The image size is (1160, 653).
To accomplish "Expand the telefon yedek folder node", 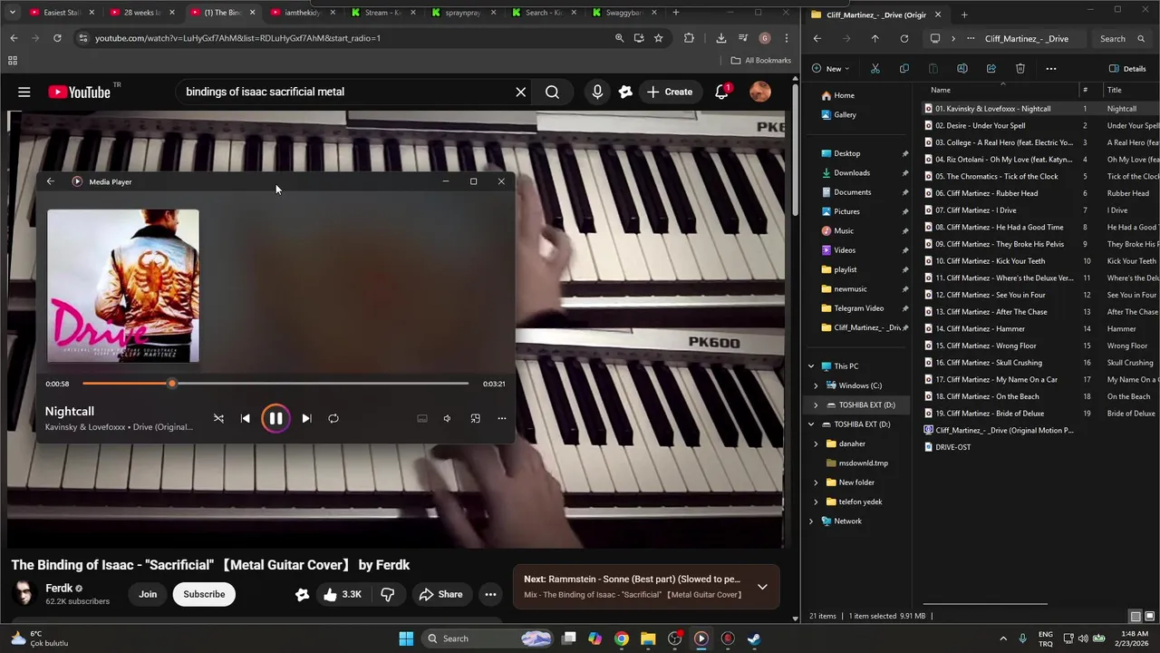I will 816,502.
